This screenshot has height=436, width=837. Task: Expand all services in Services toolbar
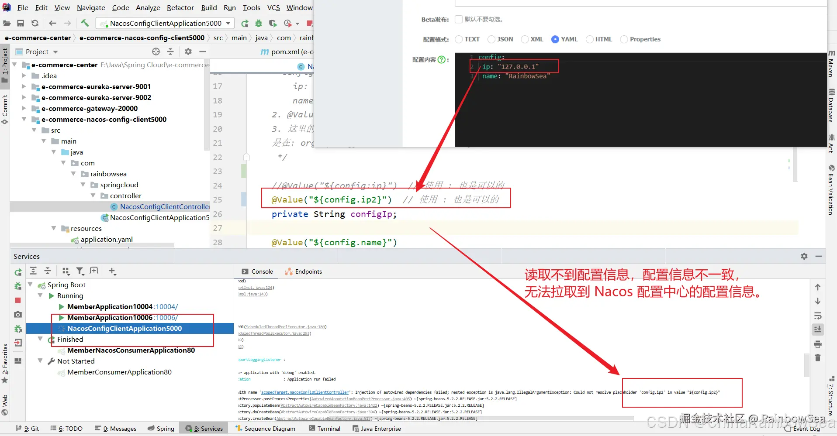click(x=33, y=271)
